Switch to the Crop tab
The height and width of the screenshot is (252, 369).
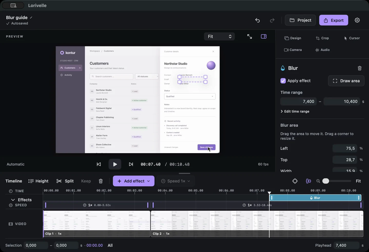click(x=322, y=38)
